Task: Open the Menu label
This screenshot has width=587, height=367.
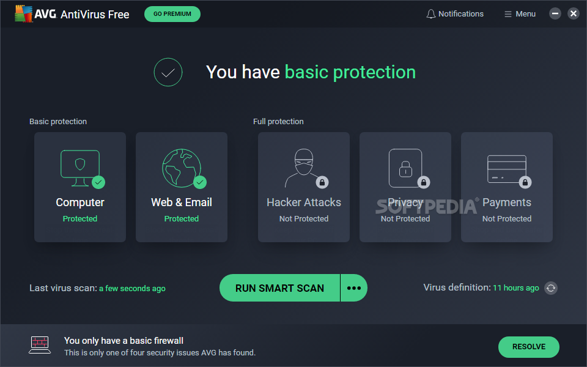Action: pyautogui.click(x=526, y=14)
